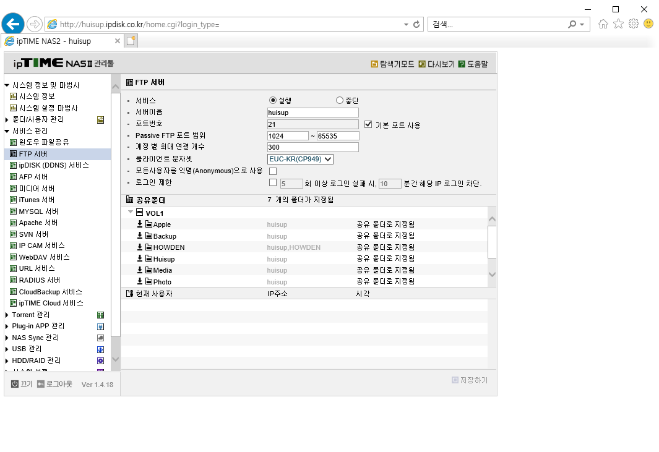Click the Backup folder icon
659x452 pixels.
pyautogui.click(x=149, y=235)
